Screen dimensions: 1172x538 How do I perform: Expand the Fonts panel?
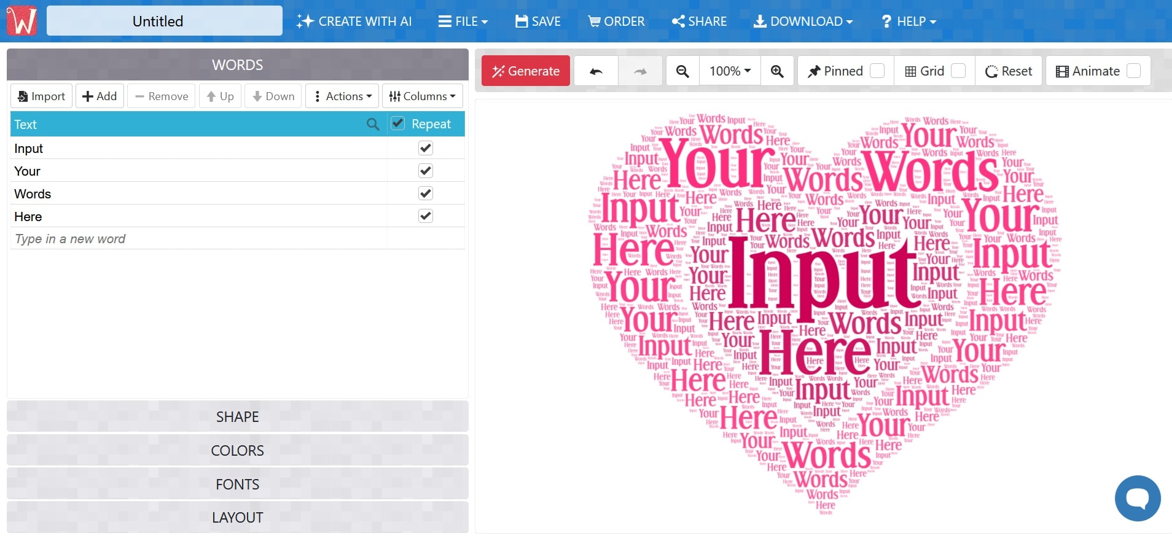[238, 484]
